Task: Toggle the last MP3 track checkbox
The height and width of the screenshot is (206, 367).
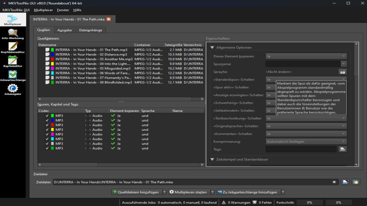Action: pos(47,148)
